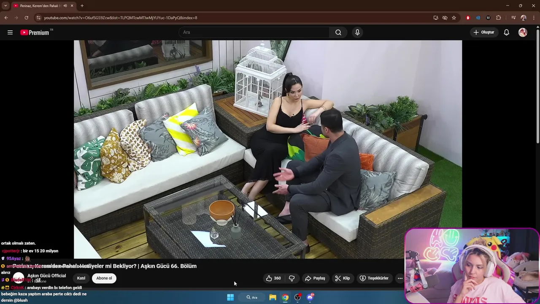The height and width of the screenshot is (304, 540).
Task: Subscribe with the Abone ol button
Action: (x=104, y=278)
